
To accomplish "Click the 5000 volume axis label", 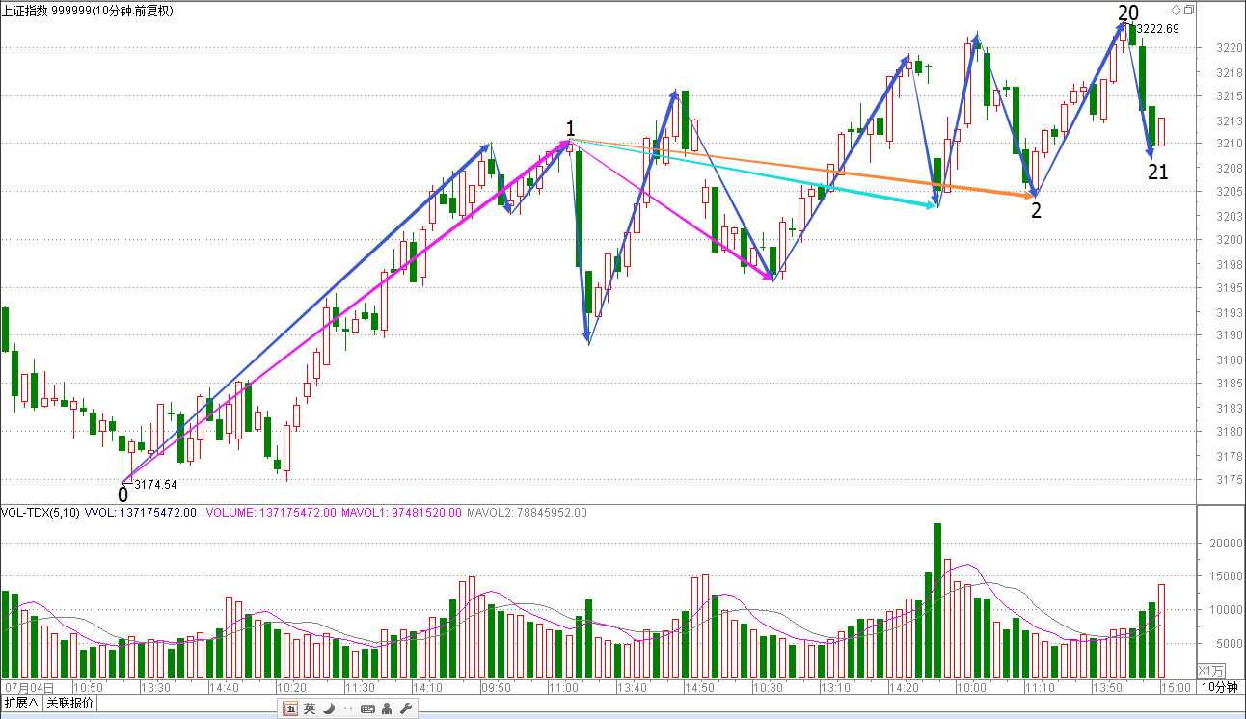I will click(x=1229, y=644).
